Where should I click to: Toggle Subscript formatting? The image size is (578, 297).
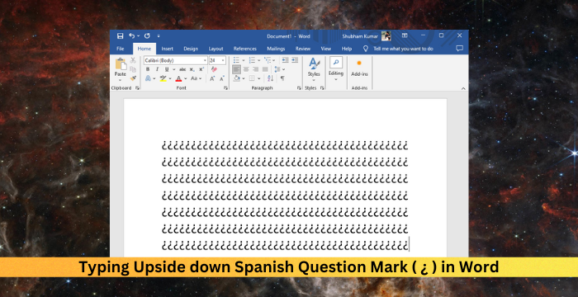(192, 69)
